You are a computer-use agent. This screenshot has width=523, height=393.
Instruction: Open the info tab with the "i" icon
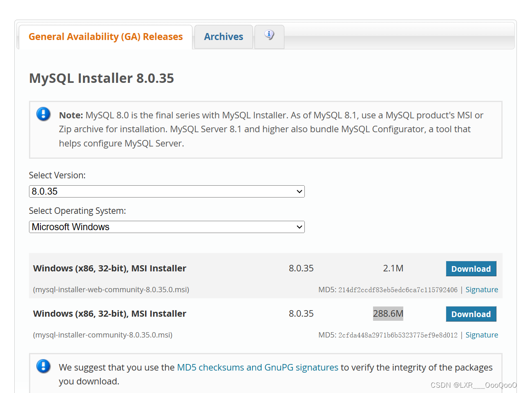tap(269, 36)
